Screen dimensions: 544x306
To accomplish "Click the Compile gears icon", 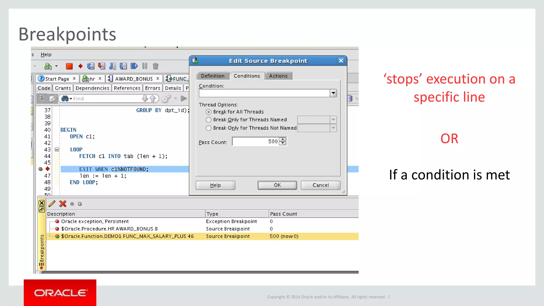I will [166, 99].
